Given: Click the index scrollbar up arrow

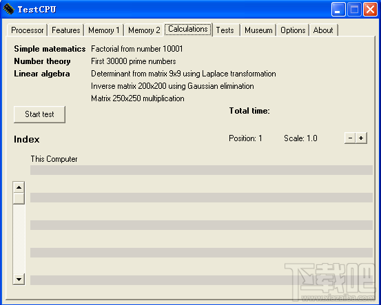Looking at the screenshot, I should coord(19,187).
